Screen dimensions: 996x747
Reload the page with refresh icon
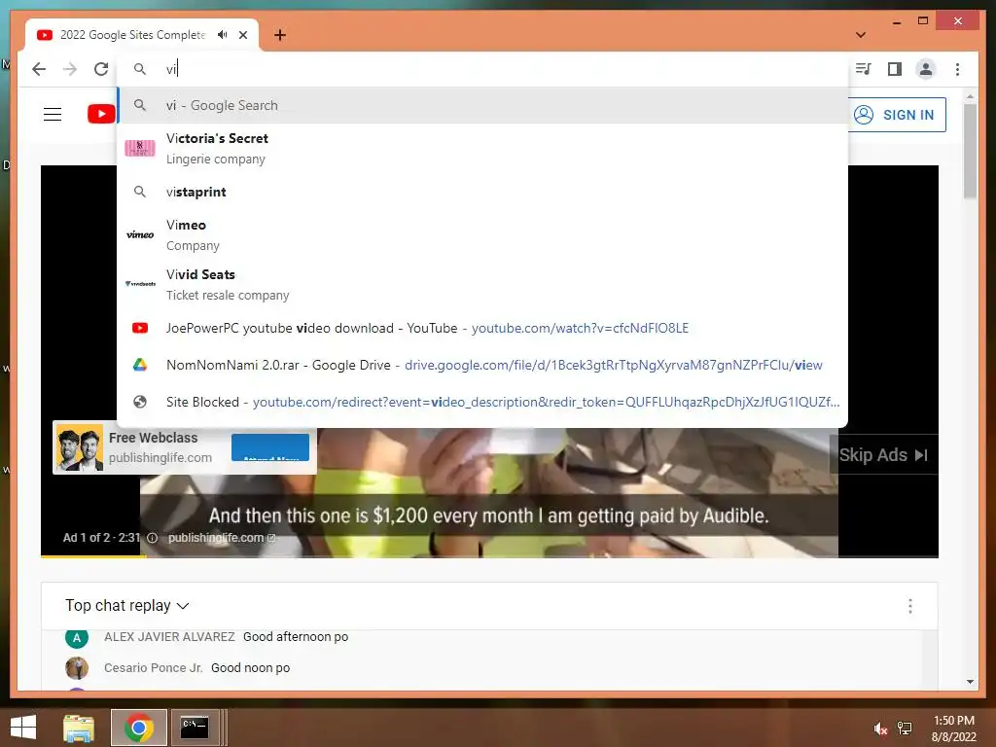pyautogui.click(x=101, y=69)
